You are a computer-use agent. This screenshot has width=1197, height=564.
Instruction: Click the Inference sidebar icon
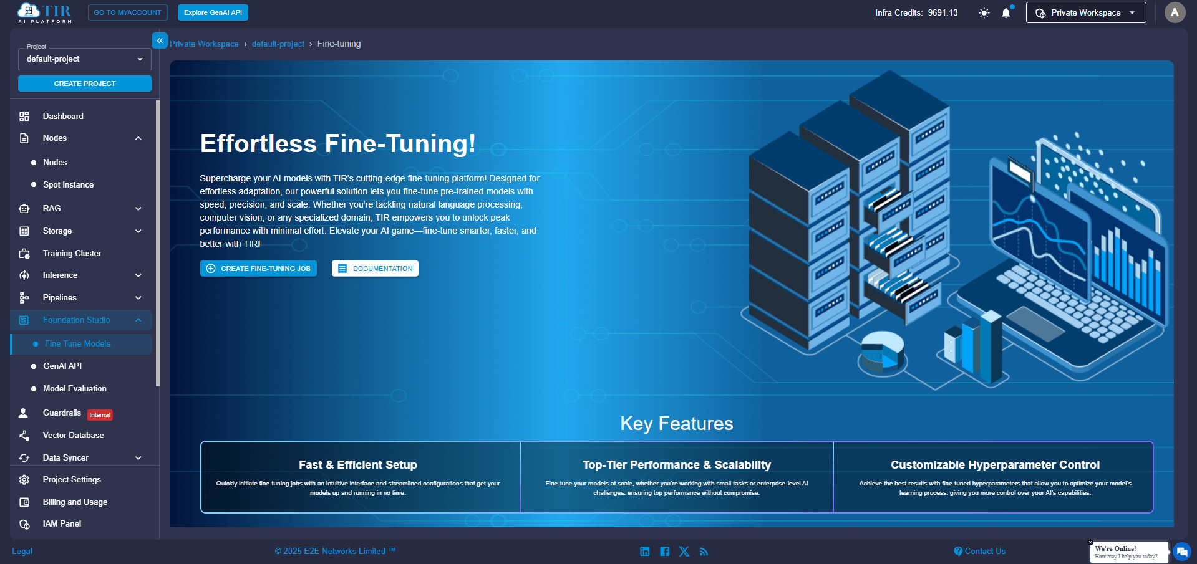pos(24,275)
